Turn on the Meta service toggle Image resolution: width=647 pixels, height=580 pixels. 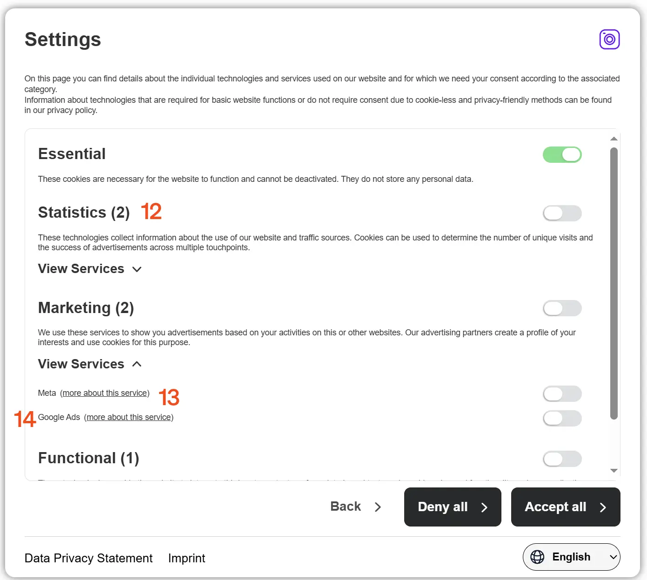tap(562, 393)
